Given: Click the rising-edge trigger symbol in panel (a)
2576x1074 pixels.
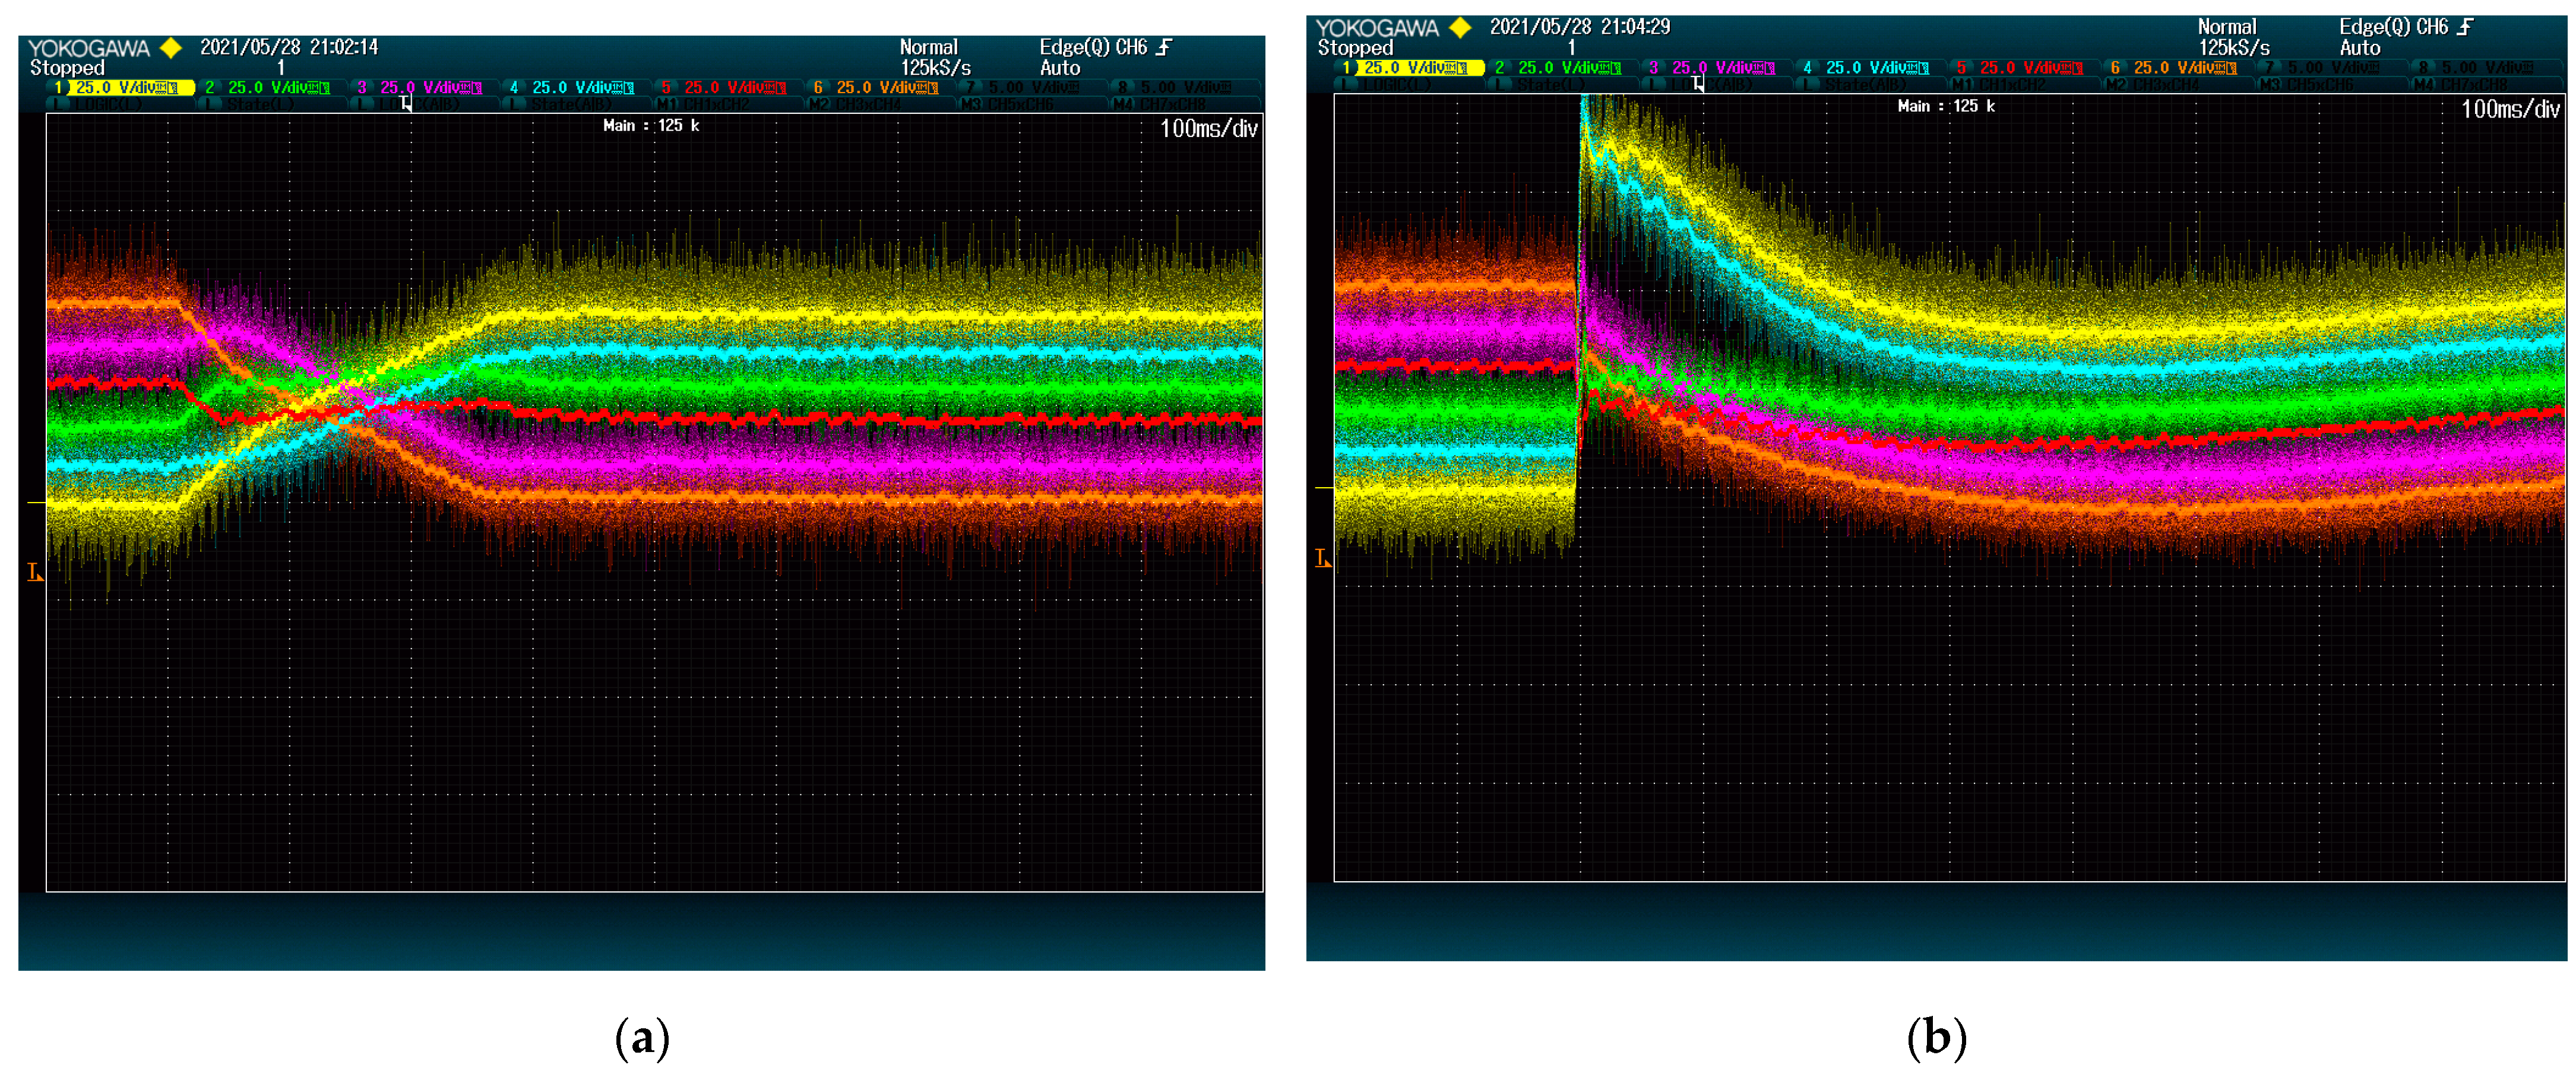Looking at the screenshot, I should coord(1164,47).
